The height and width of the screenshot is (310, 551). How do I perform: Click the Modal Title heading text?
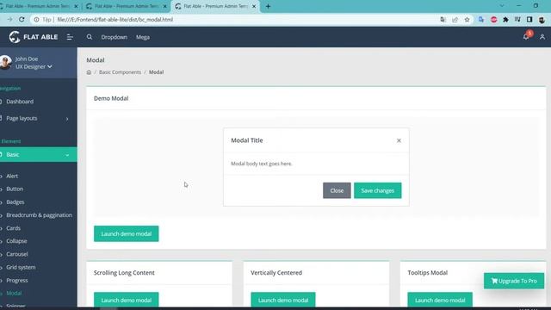(247, 140)
